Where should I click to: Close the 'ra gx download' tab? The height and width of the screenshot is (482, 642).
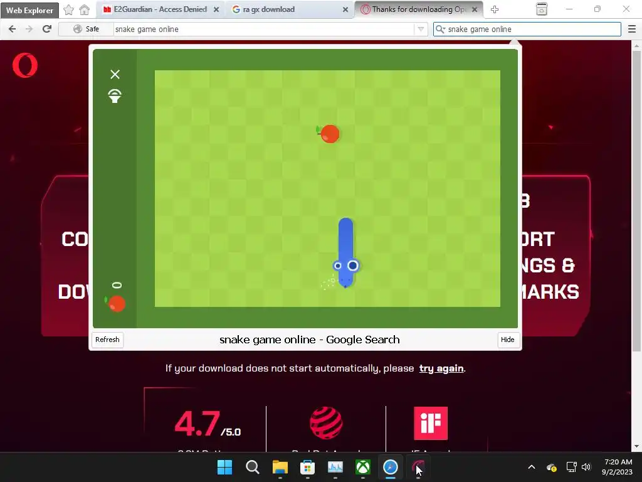click(345, 9)
